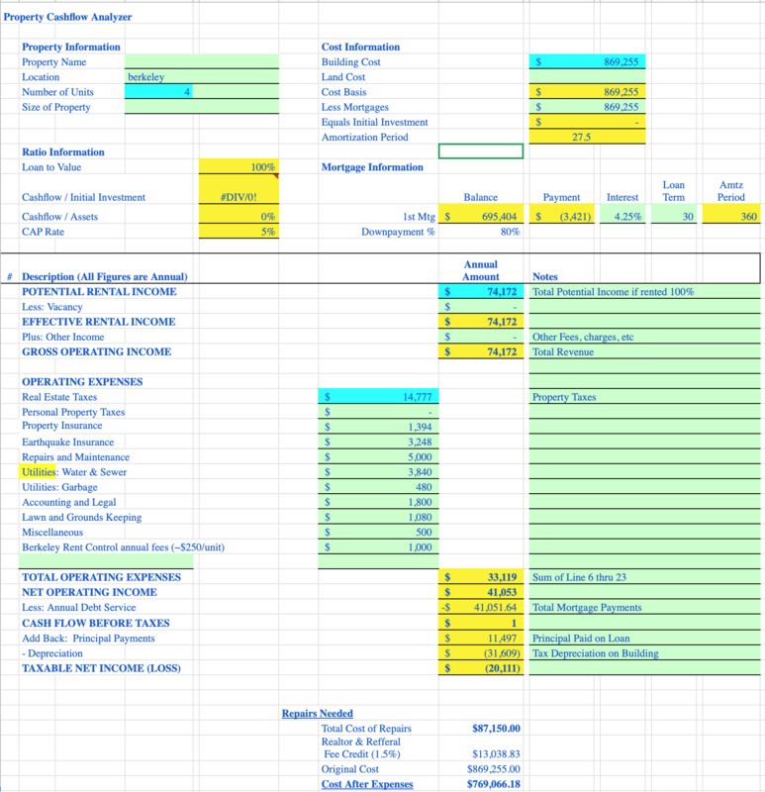
Task: Click the final cost $769,066.18 cell
Action: click(493, 784)
